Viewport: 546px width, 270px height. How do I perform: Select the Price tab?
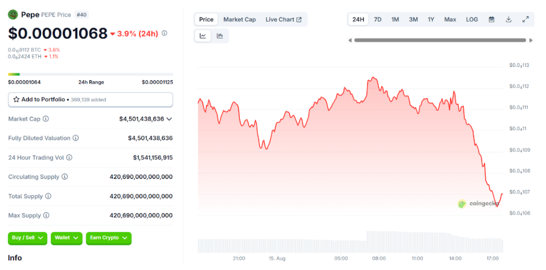[206, 19]
